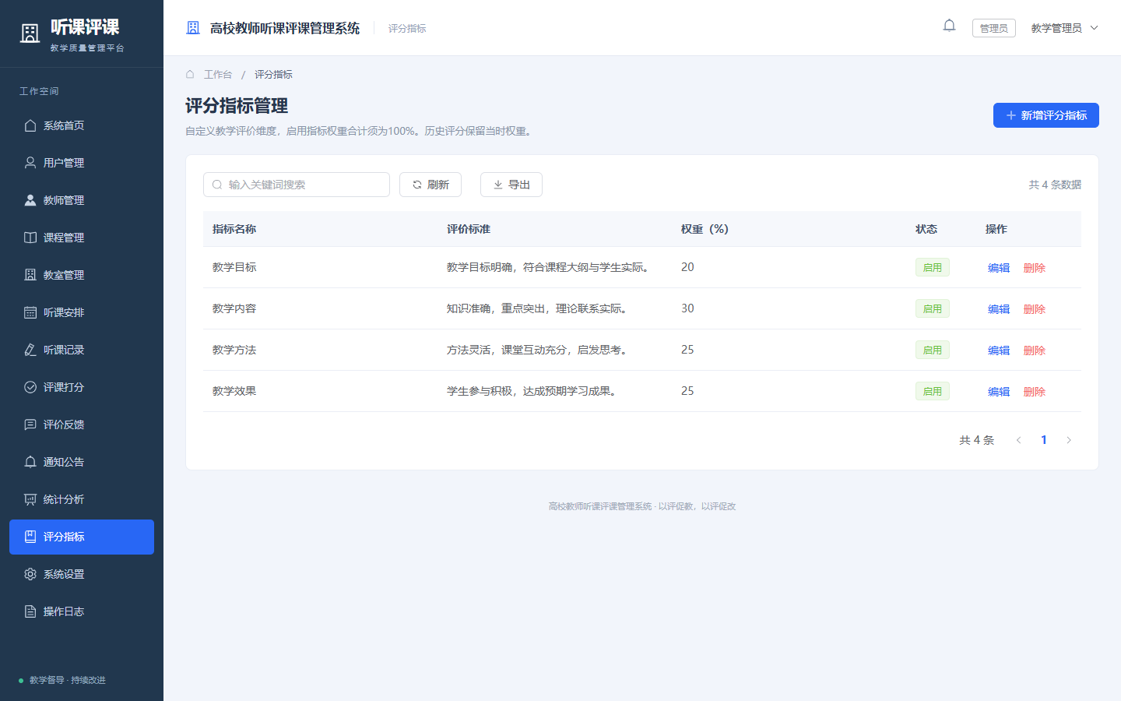Viewport: 1121px width, 701px height.
Task: Select page number 1 in pagination
Action: [x=1044, y=440]
